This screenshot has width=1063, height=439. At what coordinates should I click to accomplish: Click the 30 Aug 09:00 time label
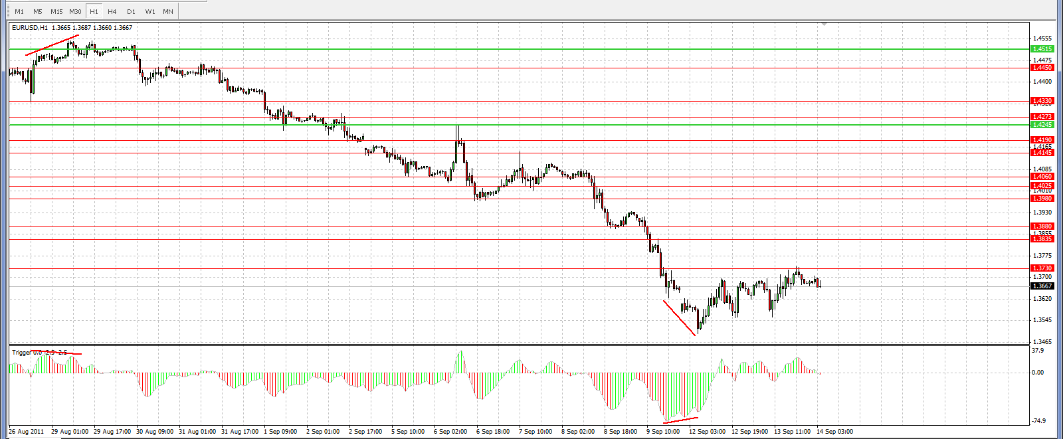coord(155,432)
